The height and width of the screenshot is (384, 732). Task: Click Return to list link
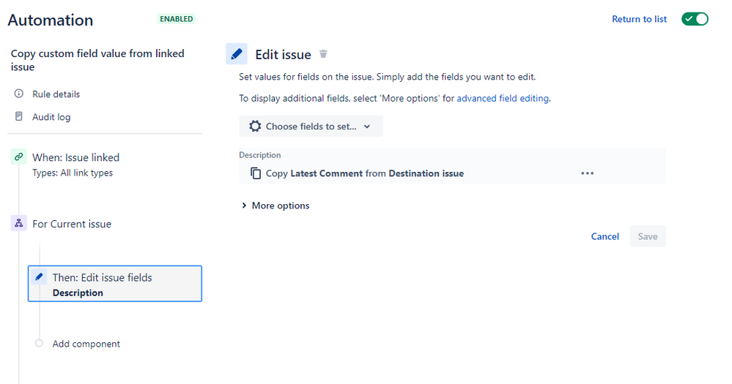pos(639,19)
